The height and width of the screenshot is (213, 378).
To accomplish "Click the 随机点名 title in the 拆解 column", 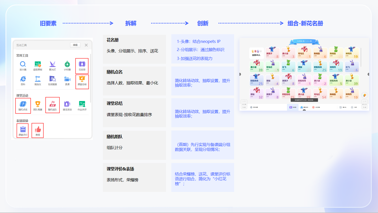I will [x=115, y=72].
